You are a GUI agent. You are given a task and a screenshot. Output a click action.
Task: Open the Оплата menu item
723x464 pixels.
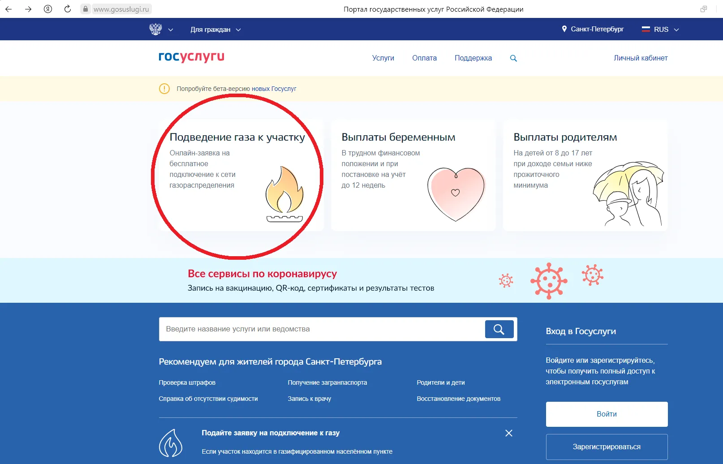pos(424,58)
